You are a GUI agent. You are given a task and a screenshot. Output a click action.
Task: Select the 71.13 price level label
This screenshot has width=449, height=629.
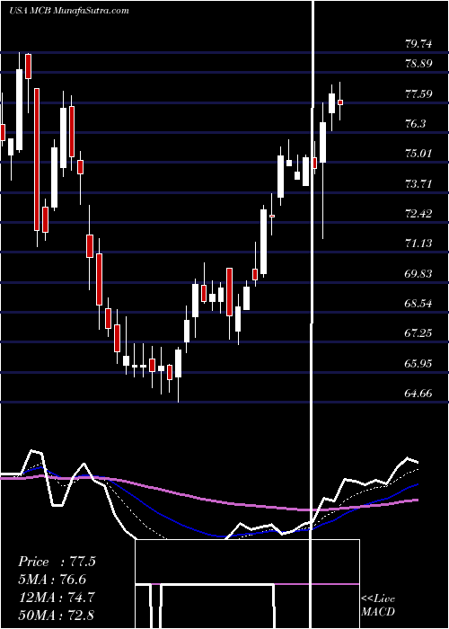pyautogui.click(x=418, y=244)
